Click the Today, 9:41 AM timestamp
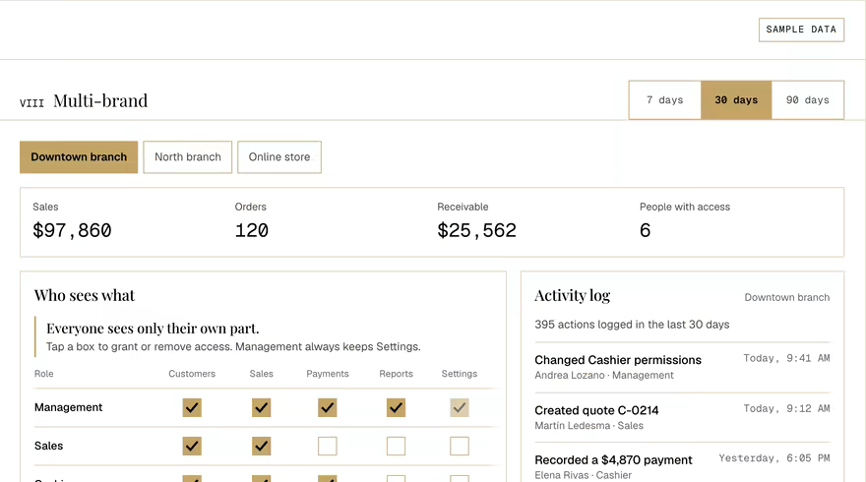This screenshot has height=482, width=866. (x=786, y=358)
